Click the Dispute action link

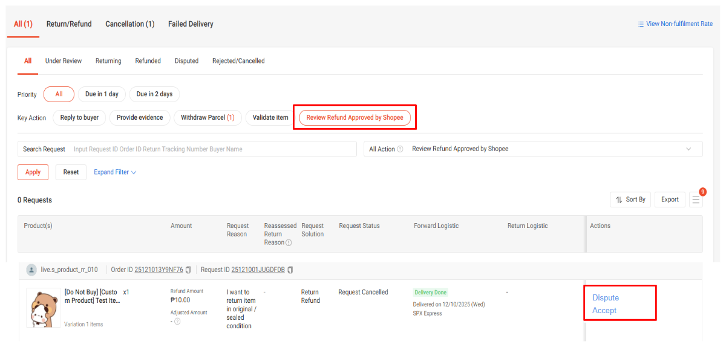606,297
